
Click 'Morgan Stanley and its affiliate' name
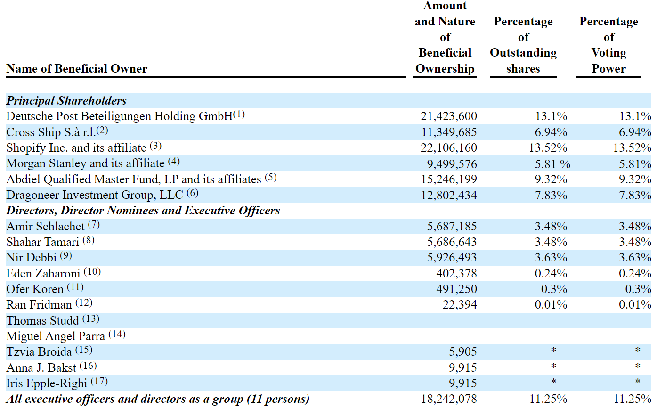(85, 163)
